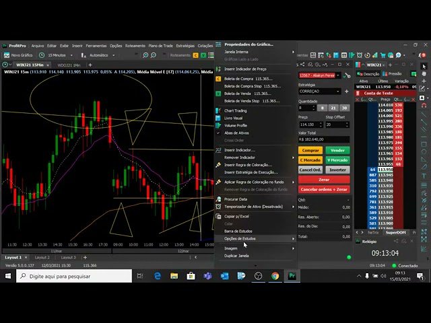Choose Propriedades do Gráfico from context menu
Image resolution: width=431 pixels, height=323 pixels.
248,44
